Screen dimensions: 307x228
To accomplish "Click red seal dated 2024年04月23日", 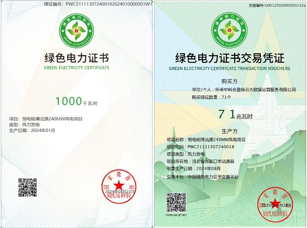I will pos(119,187).
